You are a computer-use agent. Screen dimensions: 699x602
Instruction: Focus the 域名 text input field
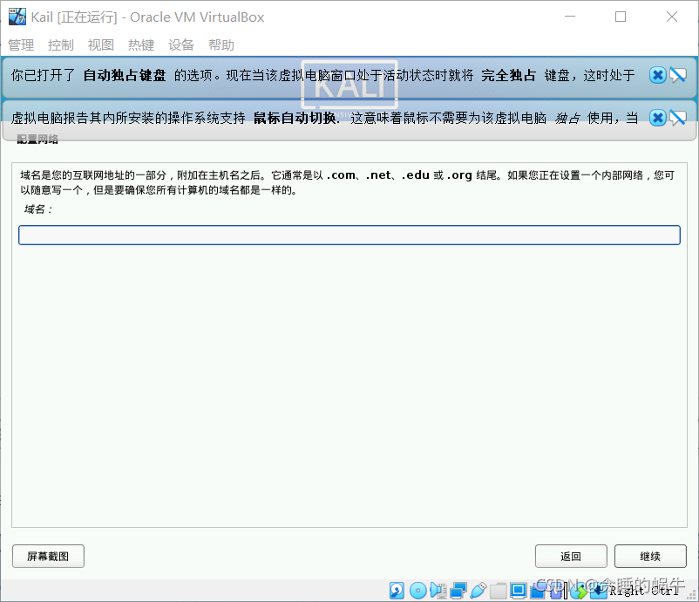click(x=349, y=236)
